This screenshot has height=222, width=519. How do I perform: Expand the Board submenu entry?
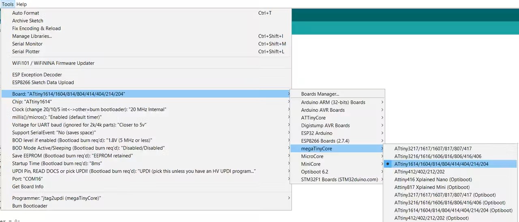point(146,94)
